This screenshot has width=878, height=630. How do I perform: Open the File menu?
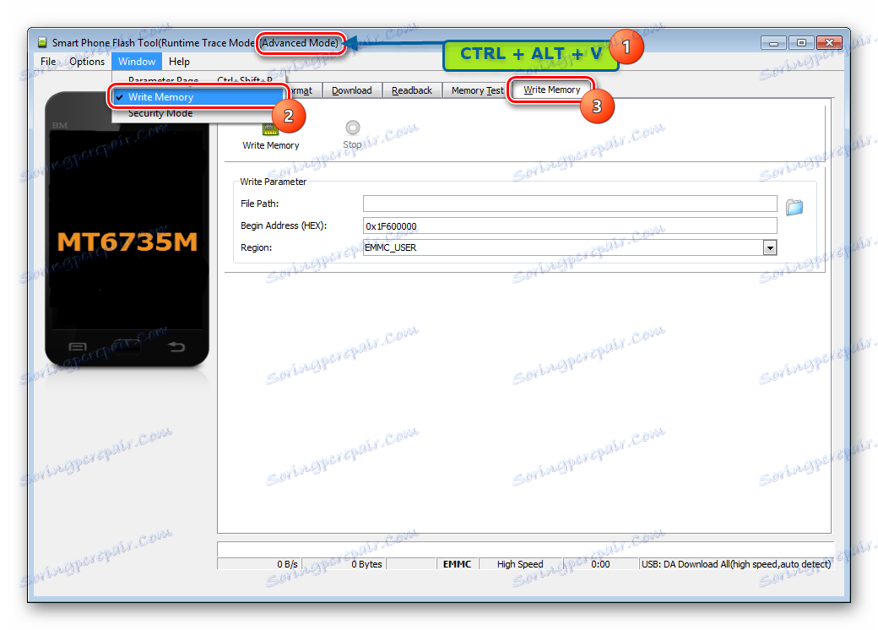[x=48, y=62]
